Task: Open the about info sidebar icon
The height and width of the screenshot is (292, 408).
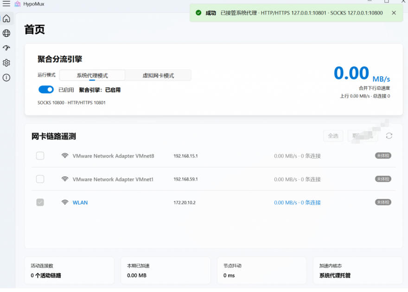Action: coord(6,77)
